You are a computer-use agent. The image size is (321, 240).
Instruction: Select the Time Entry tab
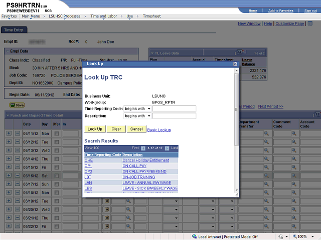[x=14, y=30]
